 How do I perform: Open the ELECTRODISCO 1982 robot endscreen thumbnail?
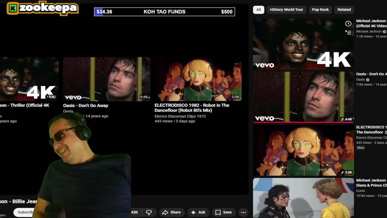pos(198,79)
